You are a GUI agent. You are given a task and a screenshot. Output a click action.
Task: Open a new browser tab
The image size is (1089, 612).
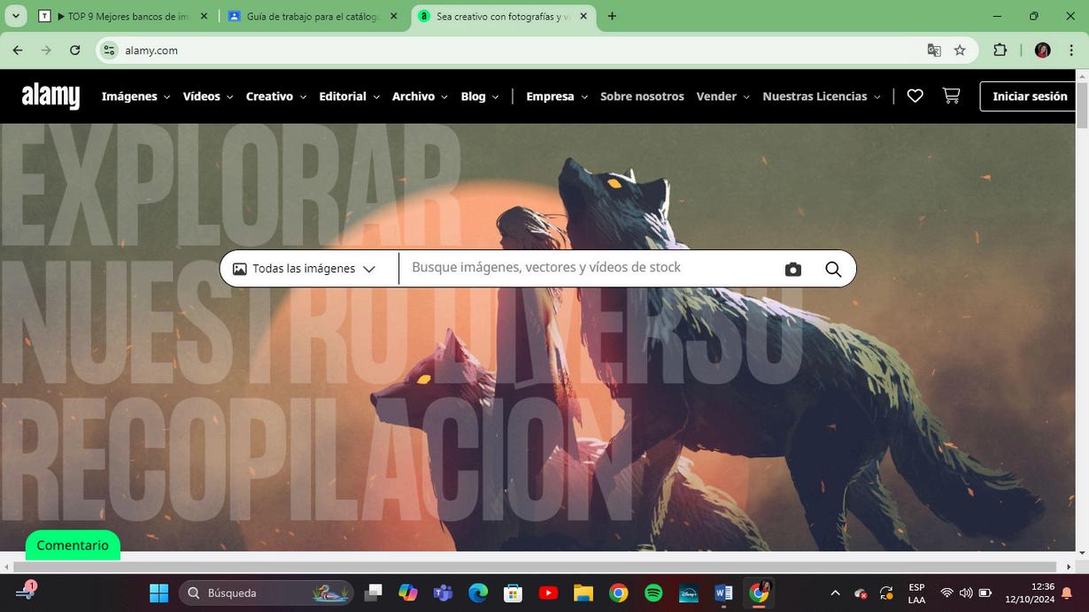click(612, 16)
